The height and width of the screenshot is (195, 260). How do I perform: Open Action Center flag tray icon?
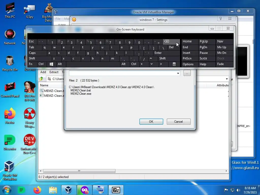(226, 190)
